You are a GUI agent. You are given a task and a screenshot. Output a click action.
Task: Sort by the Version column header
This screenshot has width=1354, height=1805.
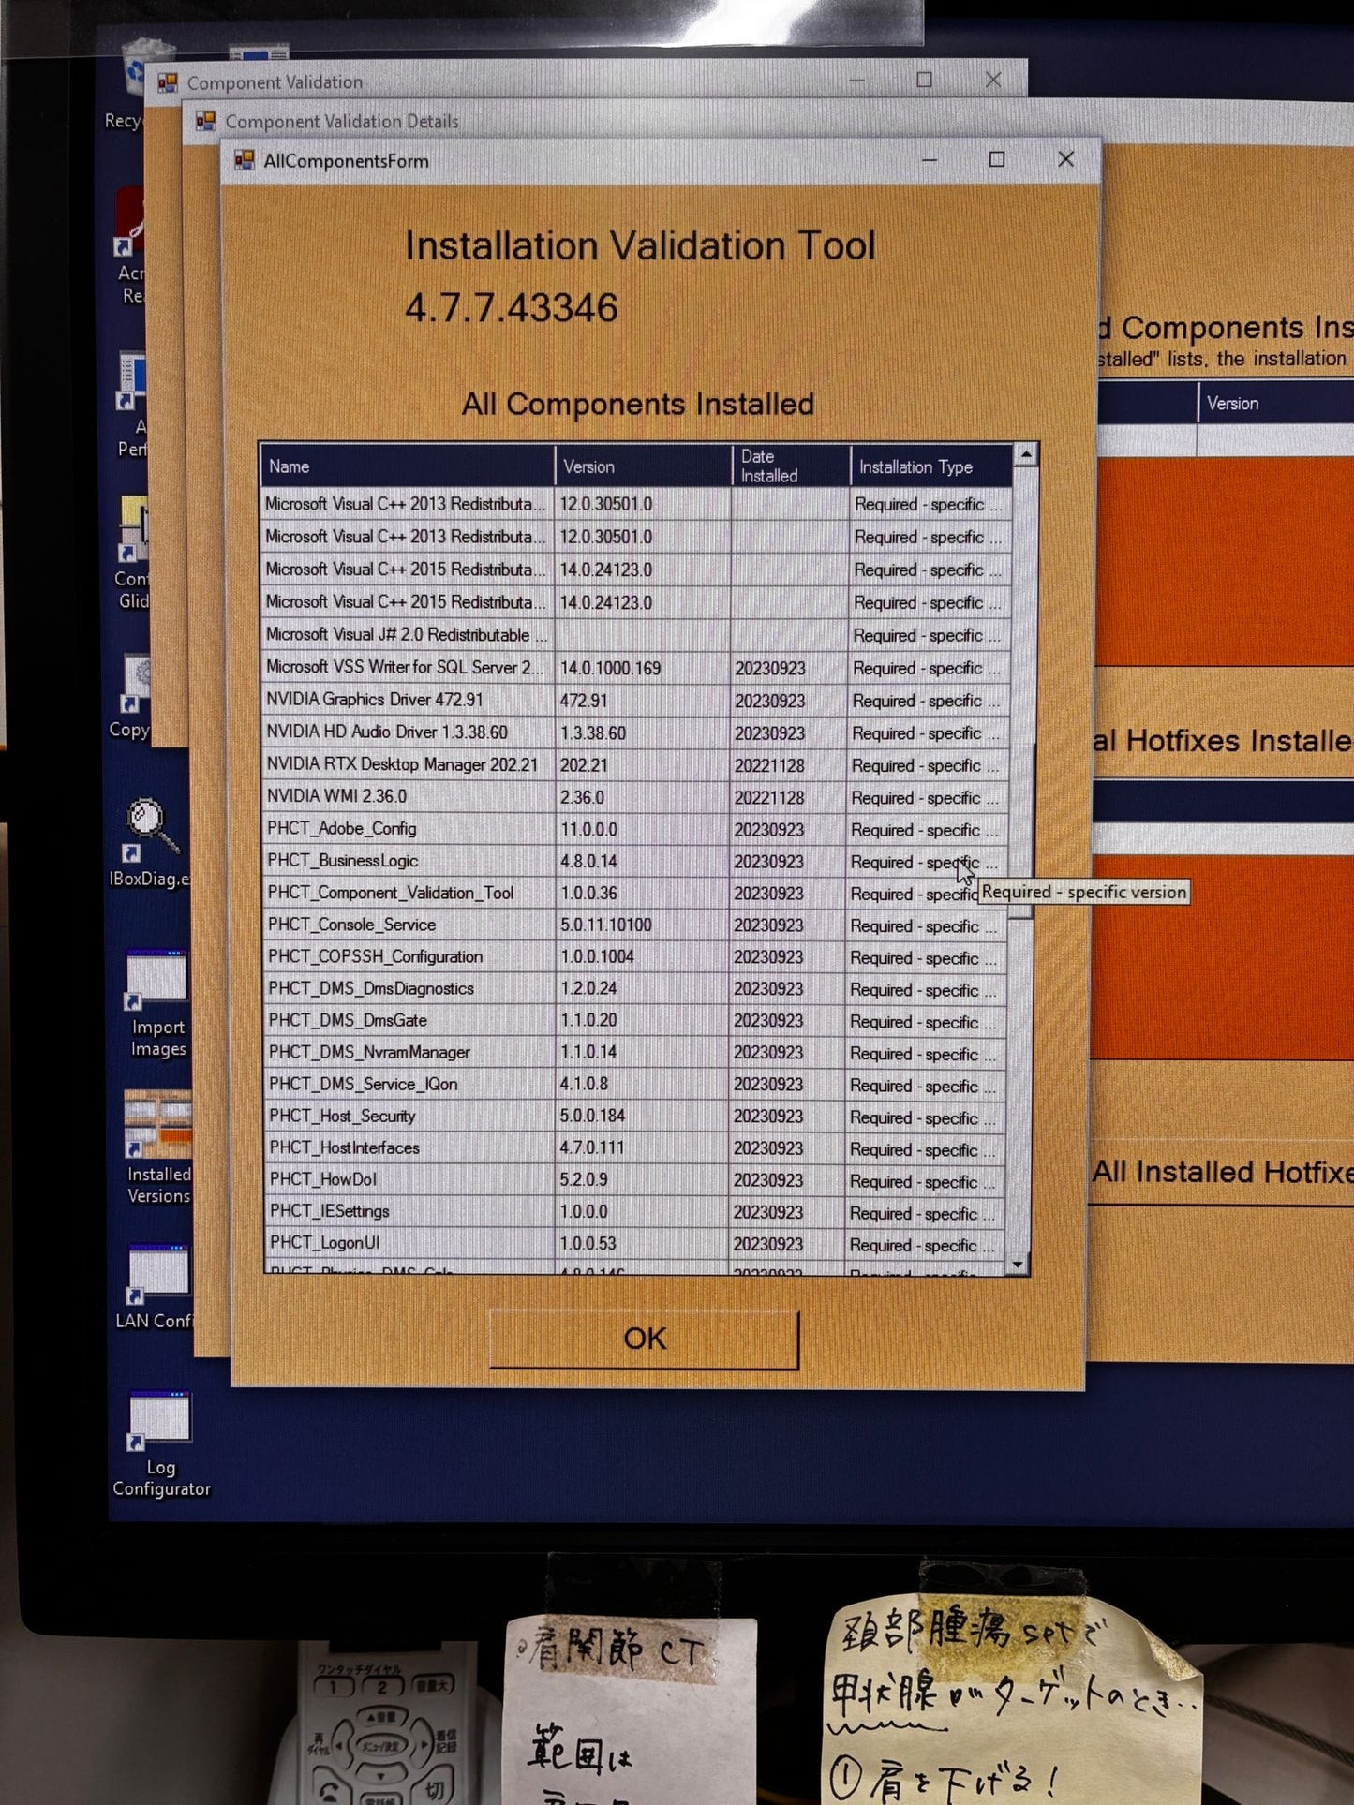tap(643, 466)
